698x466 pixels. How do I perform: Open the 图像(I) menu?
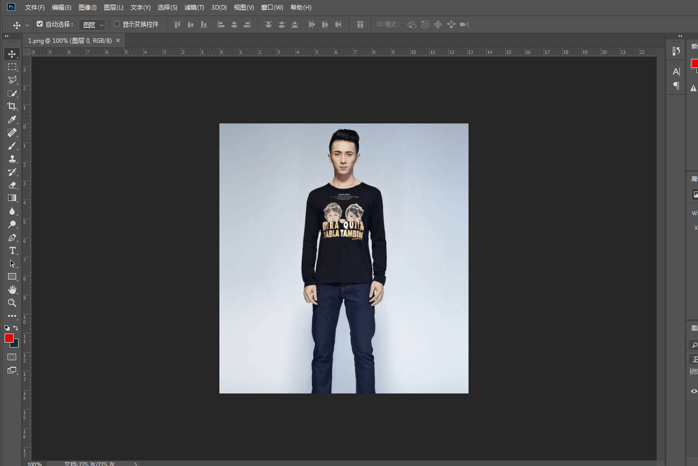(x=87, y=8)
